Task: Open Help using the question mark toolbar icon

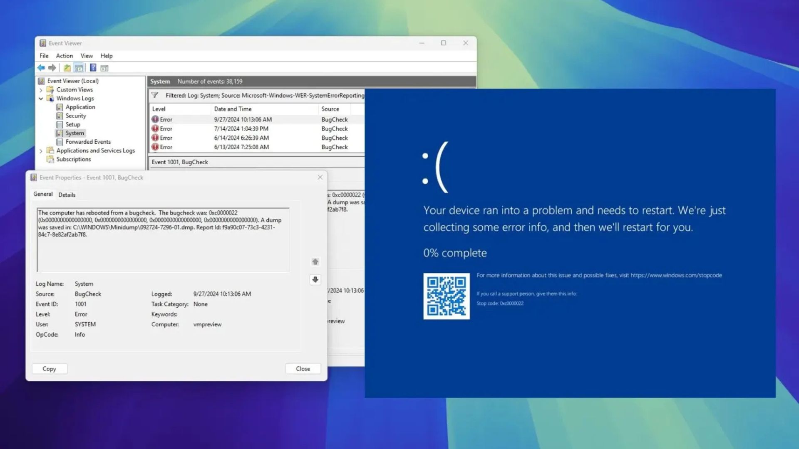Action: click(x=93, y=67)
